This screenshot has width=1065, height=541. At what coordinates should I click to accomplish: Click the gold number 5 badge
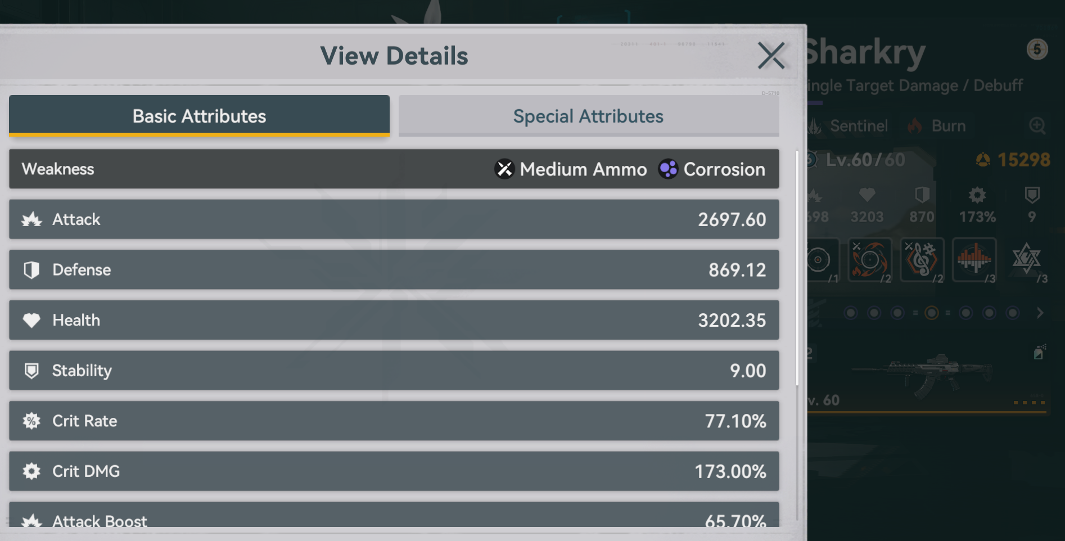tap(1037, 49)
